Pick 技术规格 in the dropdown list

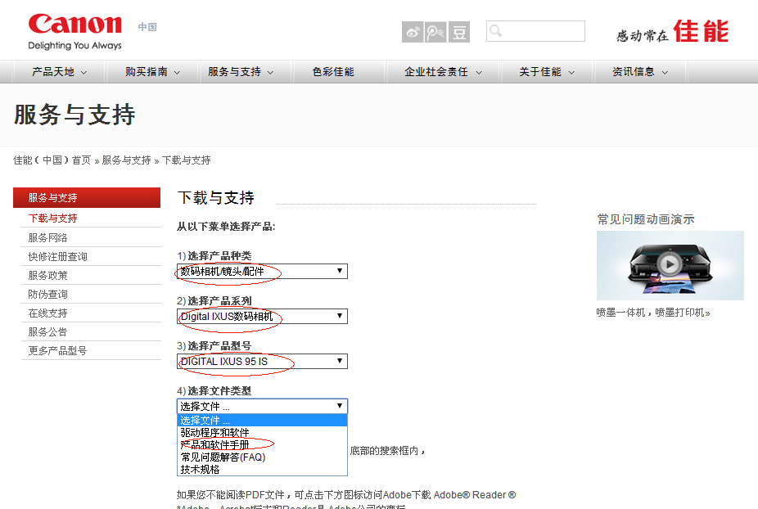click(x=201, y=470)
